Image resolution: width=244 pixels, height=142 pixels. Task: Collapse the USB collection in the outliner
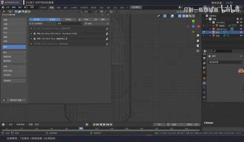tap(210, 23)
